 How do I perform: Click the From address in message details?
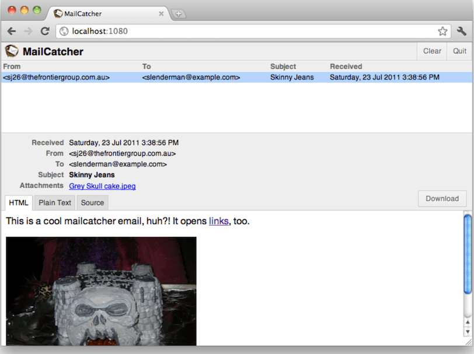pyautogui.click(x=122, y=153)
